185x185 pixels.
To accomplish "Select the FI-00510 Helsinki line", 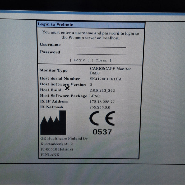I will [57, 149].
